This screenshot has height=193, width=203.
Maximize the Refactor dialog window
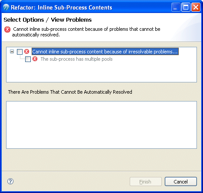(x=186, y=7)
